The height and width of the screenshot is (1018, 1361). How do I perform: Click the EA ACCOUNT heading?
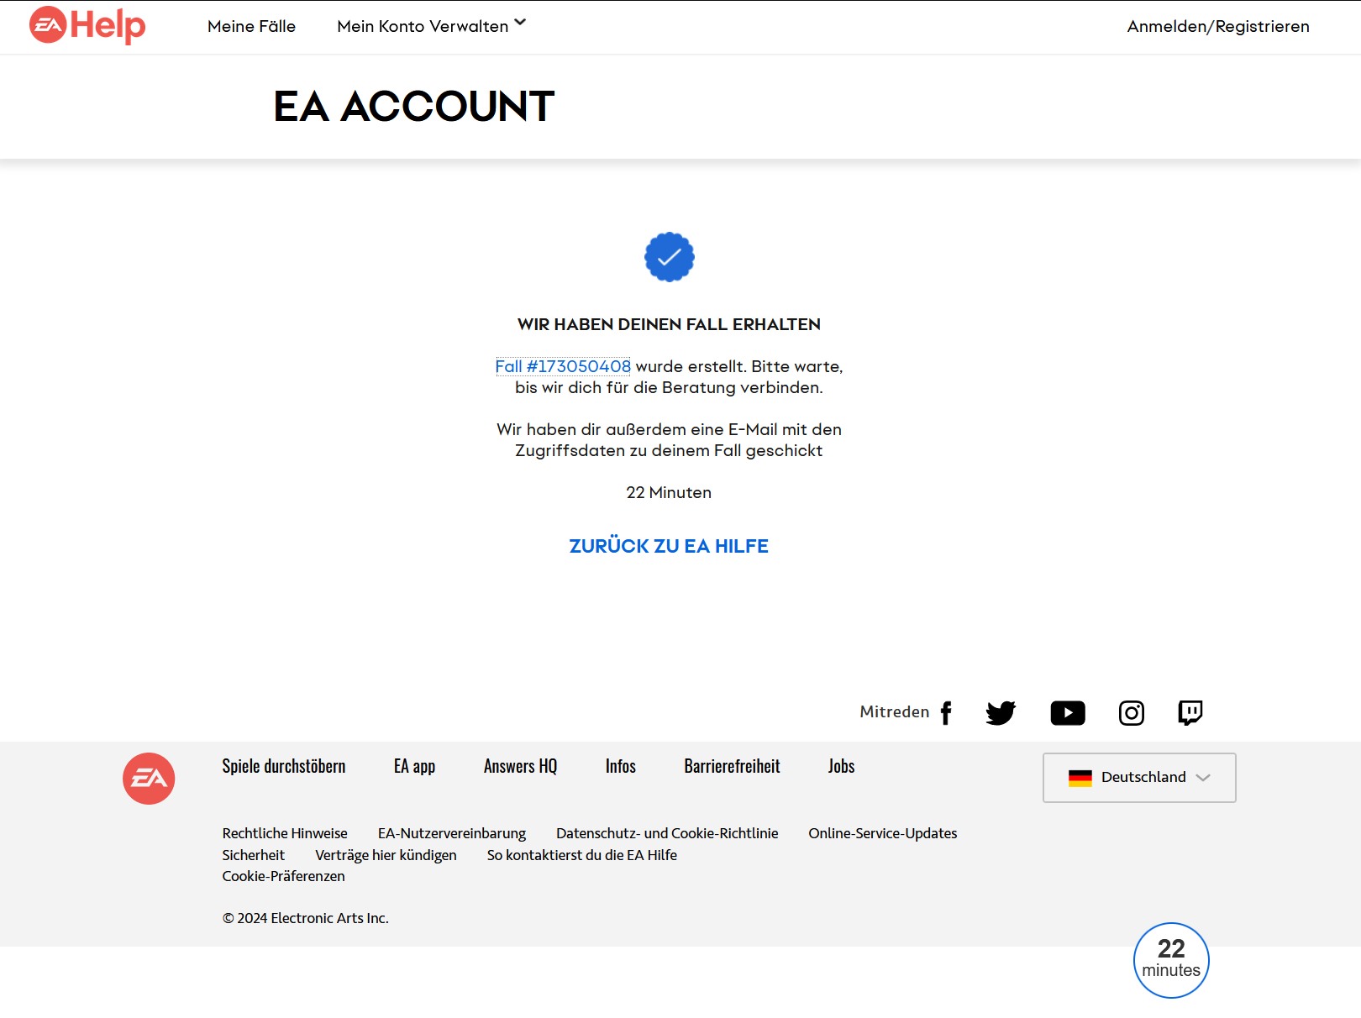pyautogui.click(x=414, y=107)
